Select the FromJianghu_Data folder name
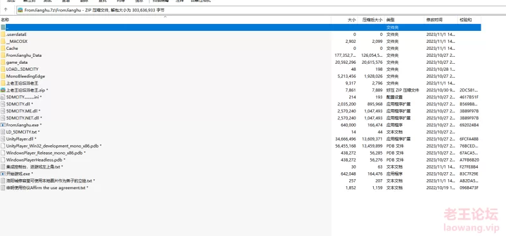506x236 pixels. (x=24, y=56)
